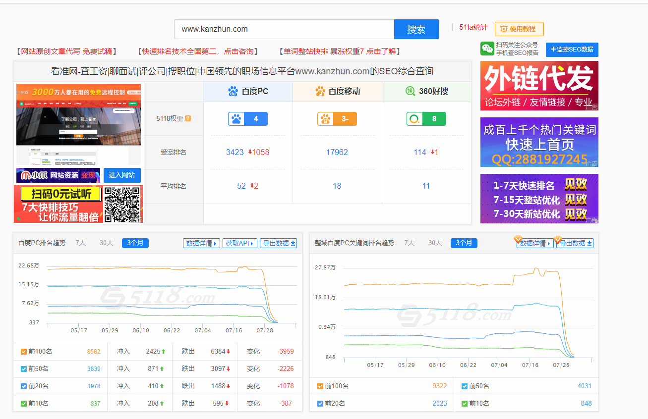The image size is (648, 419).
Task: Open 数据详情 in 百度PC排名趋势 panel
Action: point(201,243)
